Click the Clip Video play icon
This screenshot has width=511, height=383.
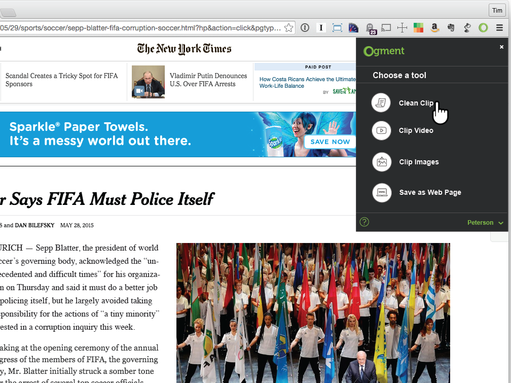(x=381, y=130)
